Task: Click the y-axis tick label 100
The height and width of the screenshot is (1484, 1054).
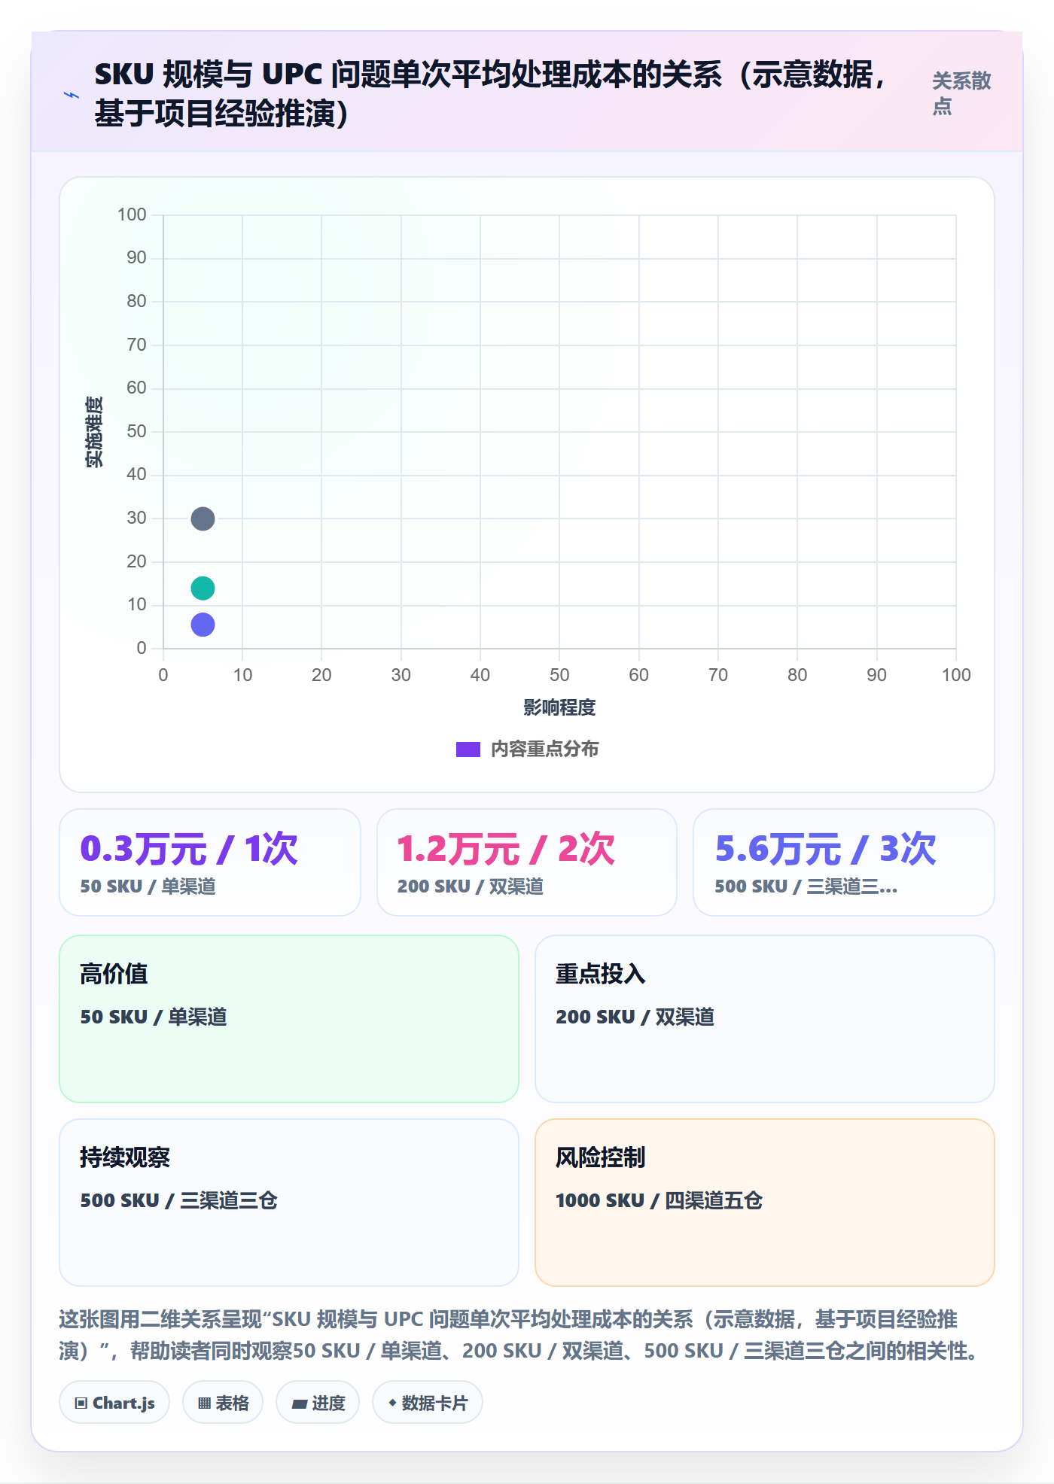Action: [132, 214]
